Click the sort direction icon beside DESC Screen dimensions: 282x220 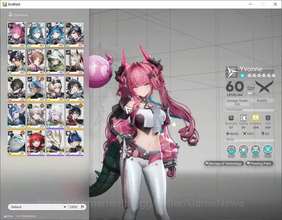tap(82, 207)
